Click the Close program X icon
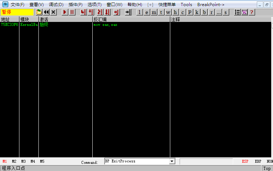 tap(54, 12)
